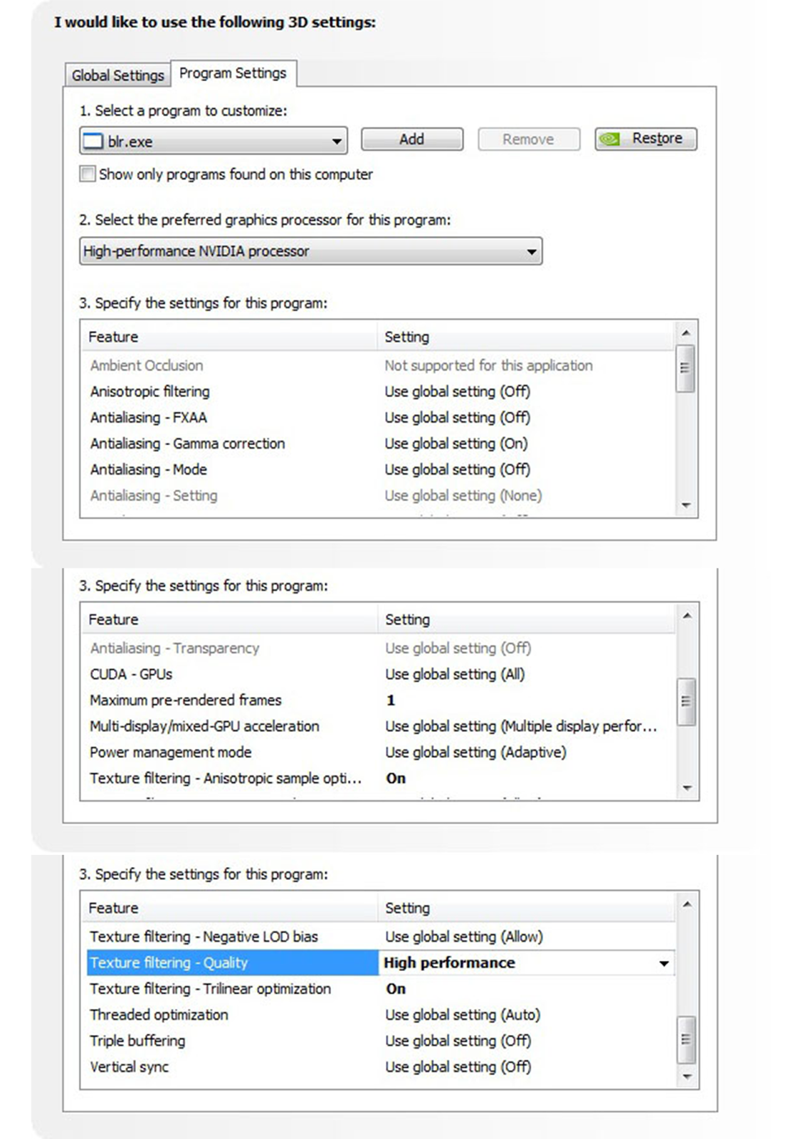Toggle Show only programs found on this computer
The height and width of the screenshot is (1139, 805).
click(88, 174)
